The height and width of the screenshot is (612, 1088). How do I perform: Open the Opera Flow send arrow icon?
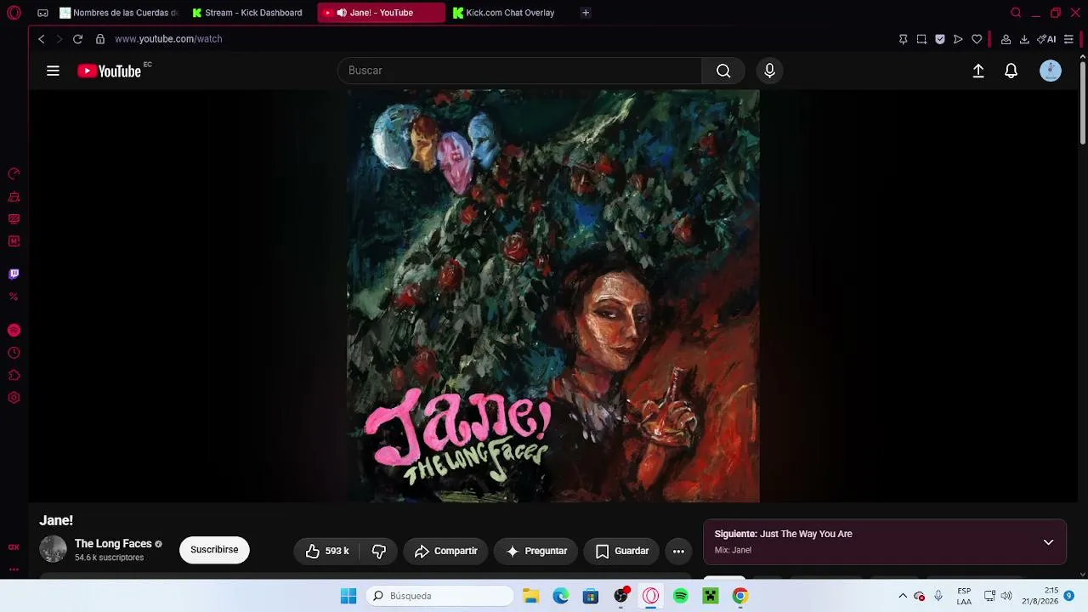[x=958, y=39]
